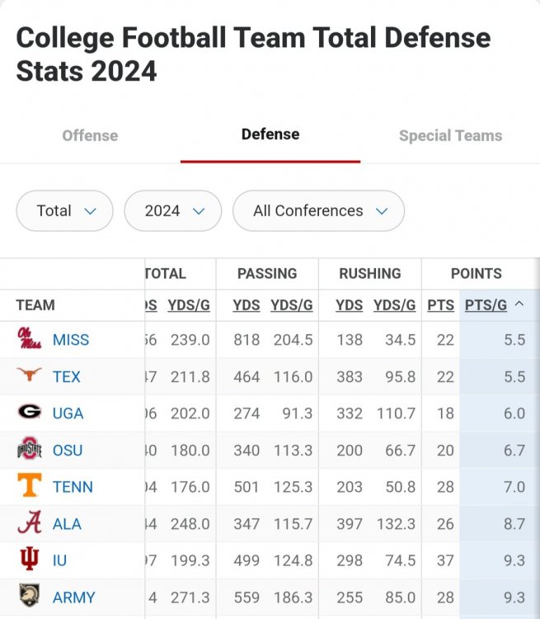Sort by passing YDS/G column

(292, 305)
